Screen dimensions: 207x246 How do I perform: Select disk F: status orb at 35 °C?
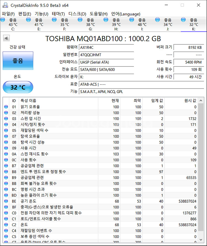tap(54, 20)
